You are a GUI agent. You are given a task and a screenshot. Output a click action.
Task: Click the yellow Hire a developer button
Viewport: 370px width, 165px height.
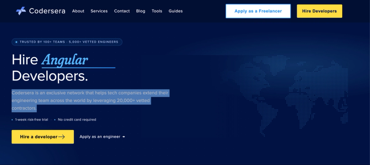click(43, 137)
